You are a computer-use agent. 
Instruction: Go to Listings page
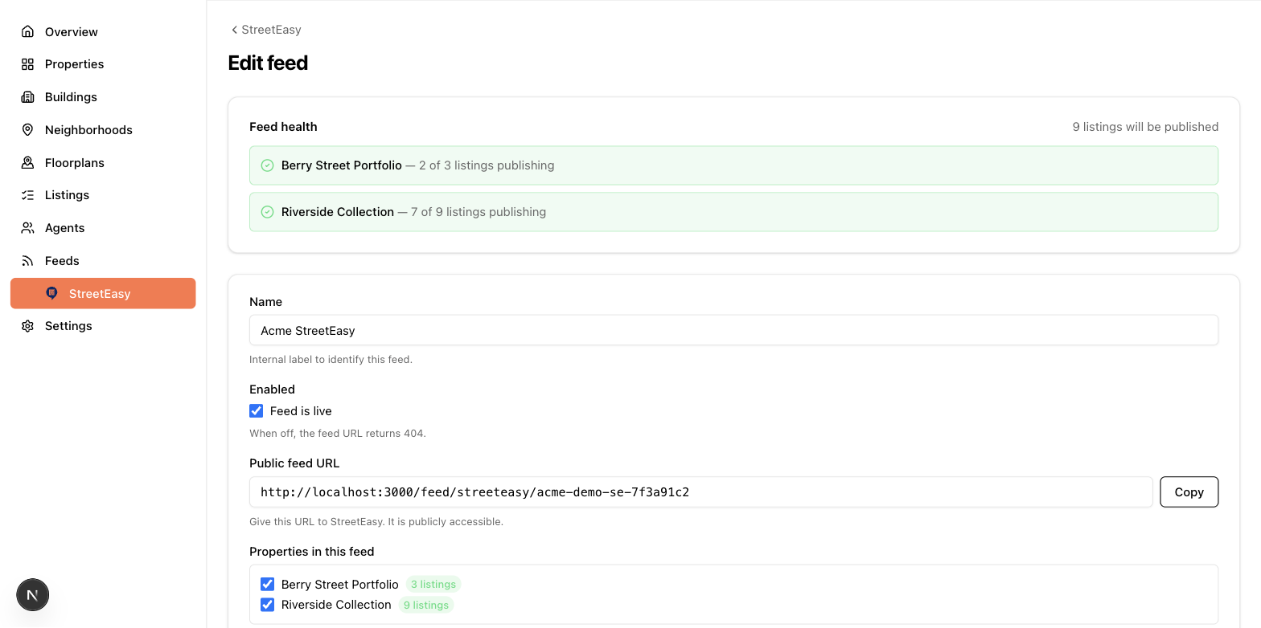[103, 195]
